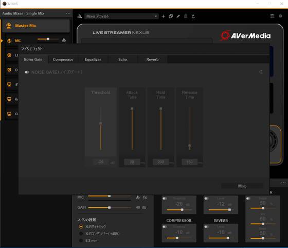The width and height of the screenshot is (288, 248).
Task: Switch to the Noise Gate tab
Action: pos(33,60)
